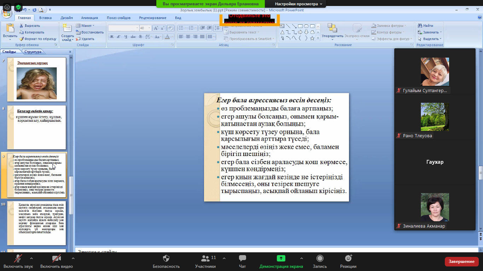Open the Zoom chat panel
483x271 pixels.
[242, 259]
